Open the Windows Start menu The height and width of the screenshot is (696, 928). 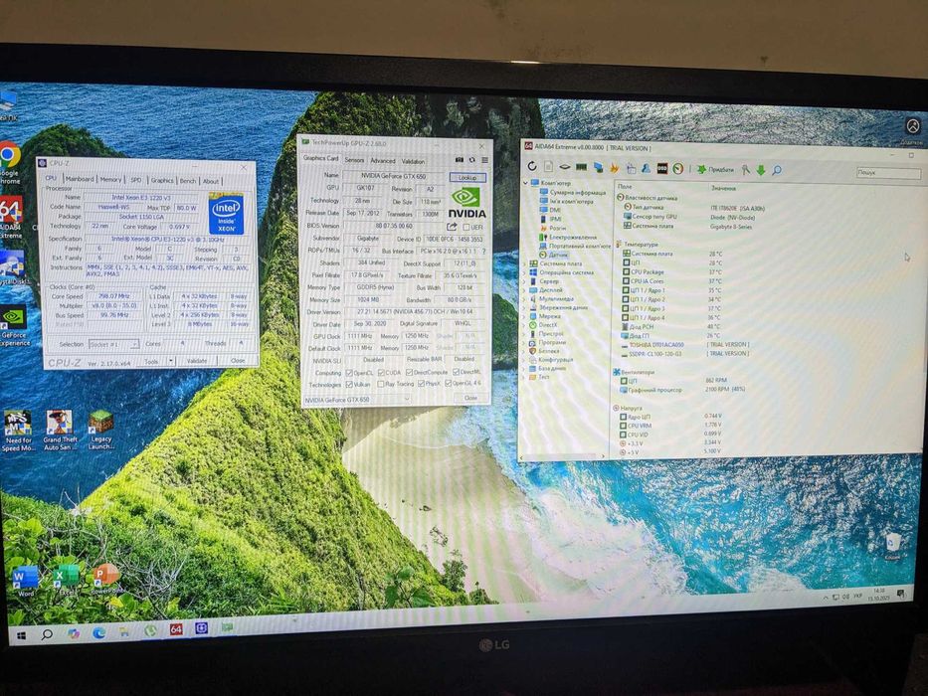tap(21, 635)
